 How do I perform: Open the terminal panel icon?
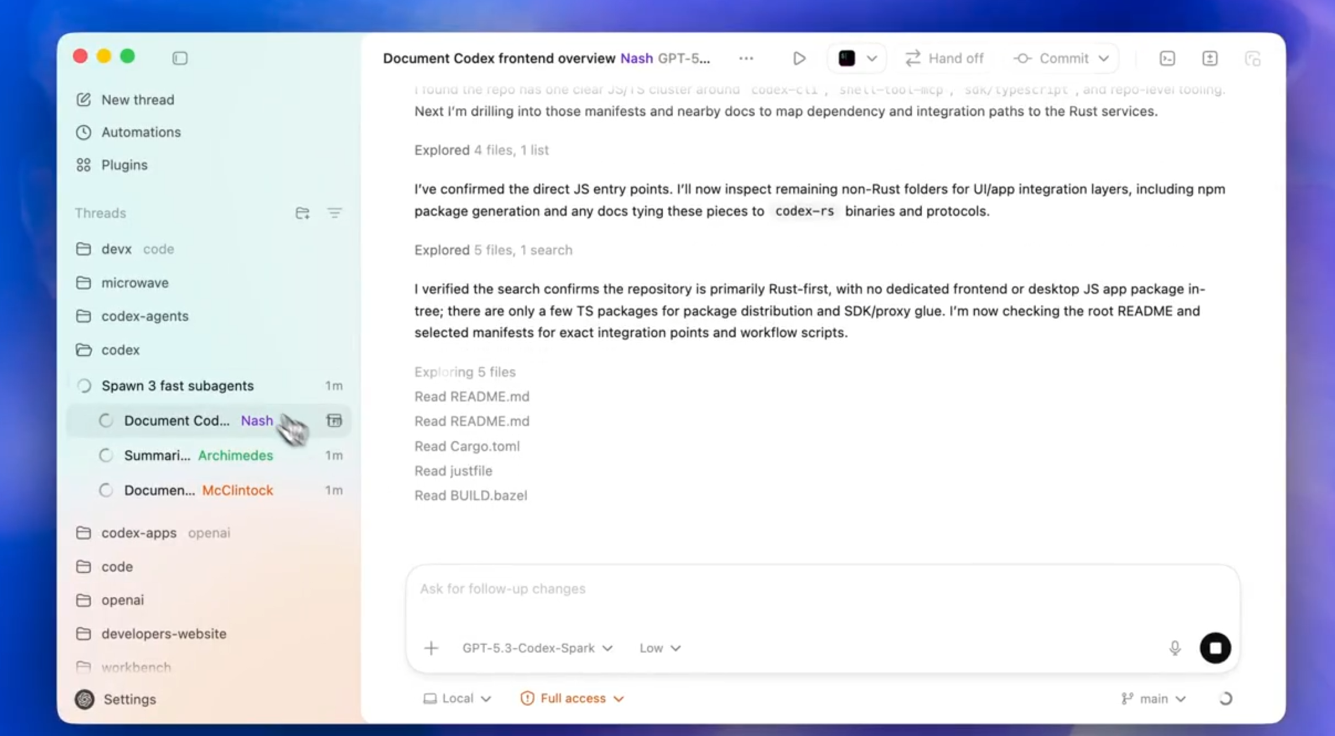click(1167, 58)
